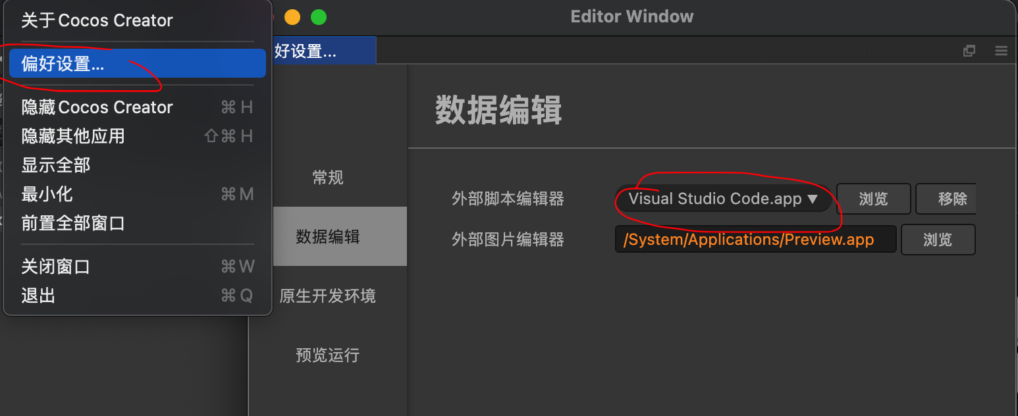Open the external script editor dropdown
This screenshot has width=1018, height=416.
[723, 199]
